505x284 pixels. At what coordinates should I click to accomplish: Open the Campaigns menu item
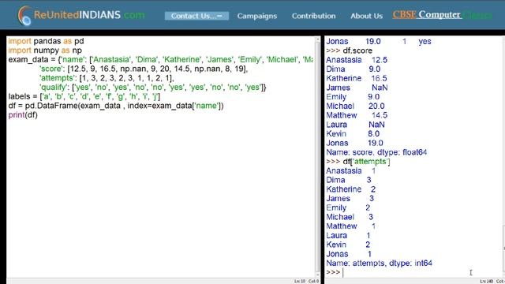coord(257,16)
